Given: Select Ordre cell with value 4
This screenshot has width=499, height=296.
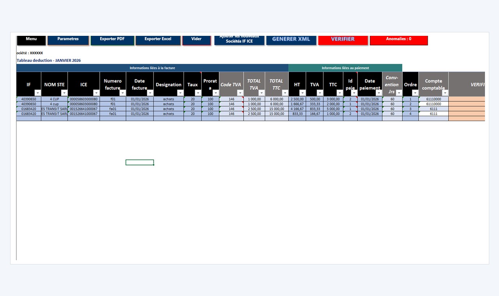Looking at the screenshot, I should pyautogui.click(x=411, y=114).
